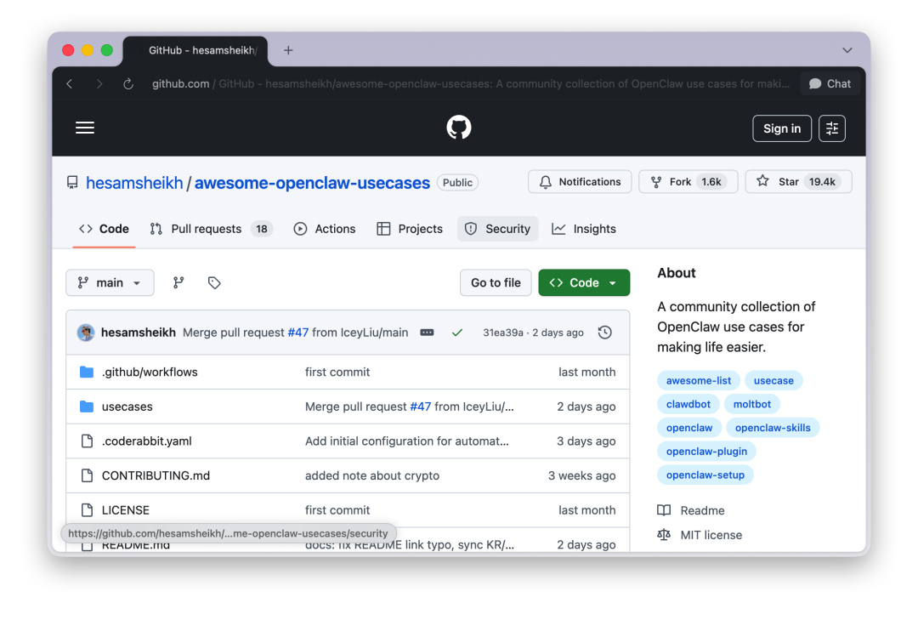Click the GitHub Octocat logo
This screenshot has width=918, height=620.
(458, 128)
